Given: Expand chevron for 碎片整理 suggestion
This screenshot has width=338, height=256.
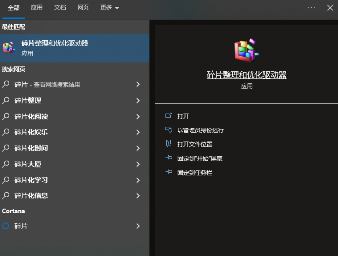Looking at the screenshot, I should tap(138, 100).
